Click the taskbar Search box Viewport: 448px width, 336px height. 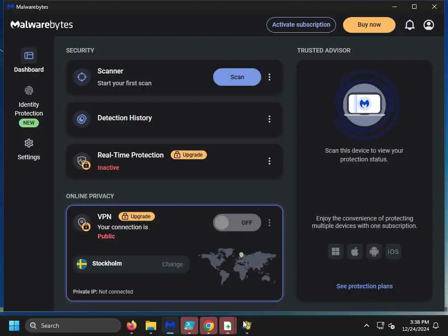pos(73,325)
